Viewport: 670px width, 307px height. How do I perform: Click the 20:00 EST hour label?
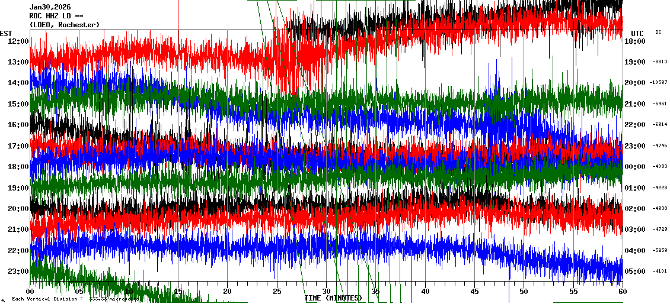point(18,209)
